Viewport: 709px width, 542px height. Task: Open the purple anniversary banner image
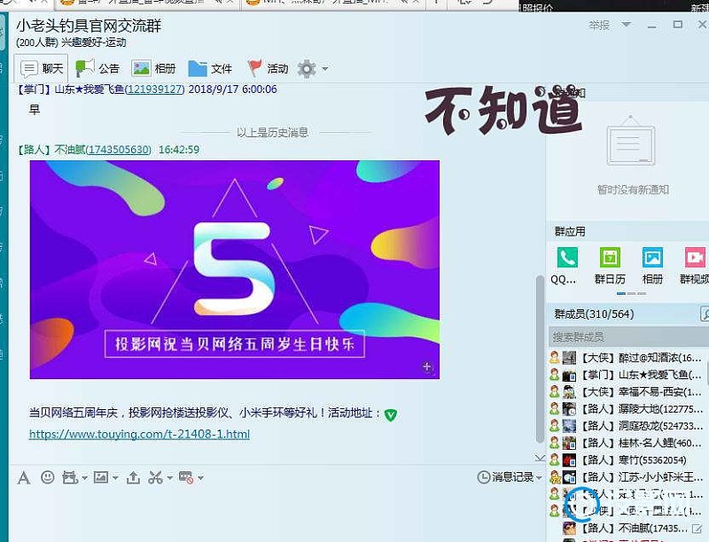tap(235, 269)
